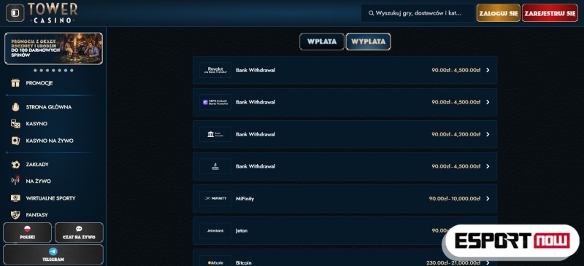This screenshot has height=266, width=584.
Task: Open Czat na żywo
Action: [79, 232]
